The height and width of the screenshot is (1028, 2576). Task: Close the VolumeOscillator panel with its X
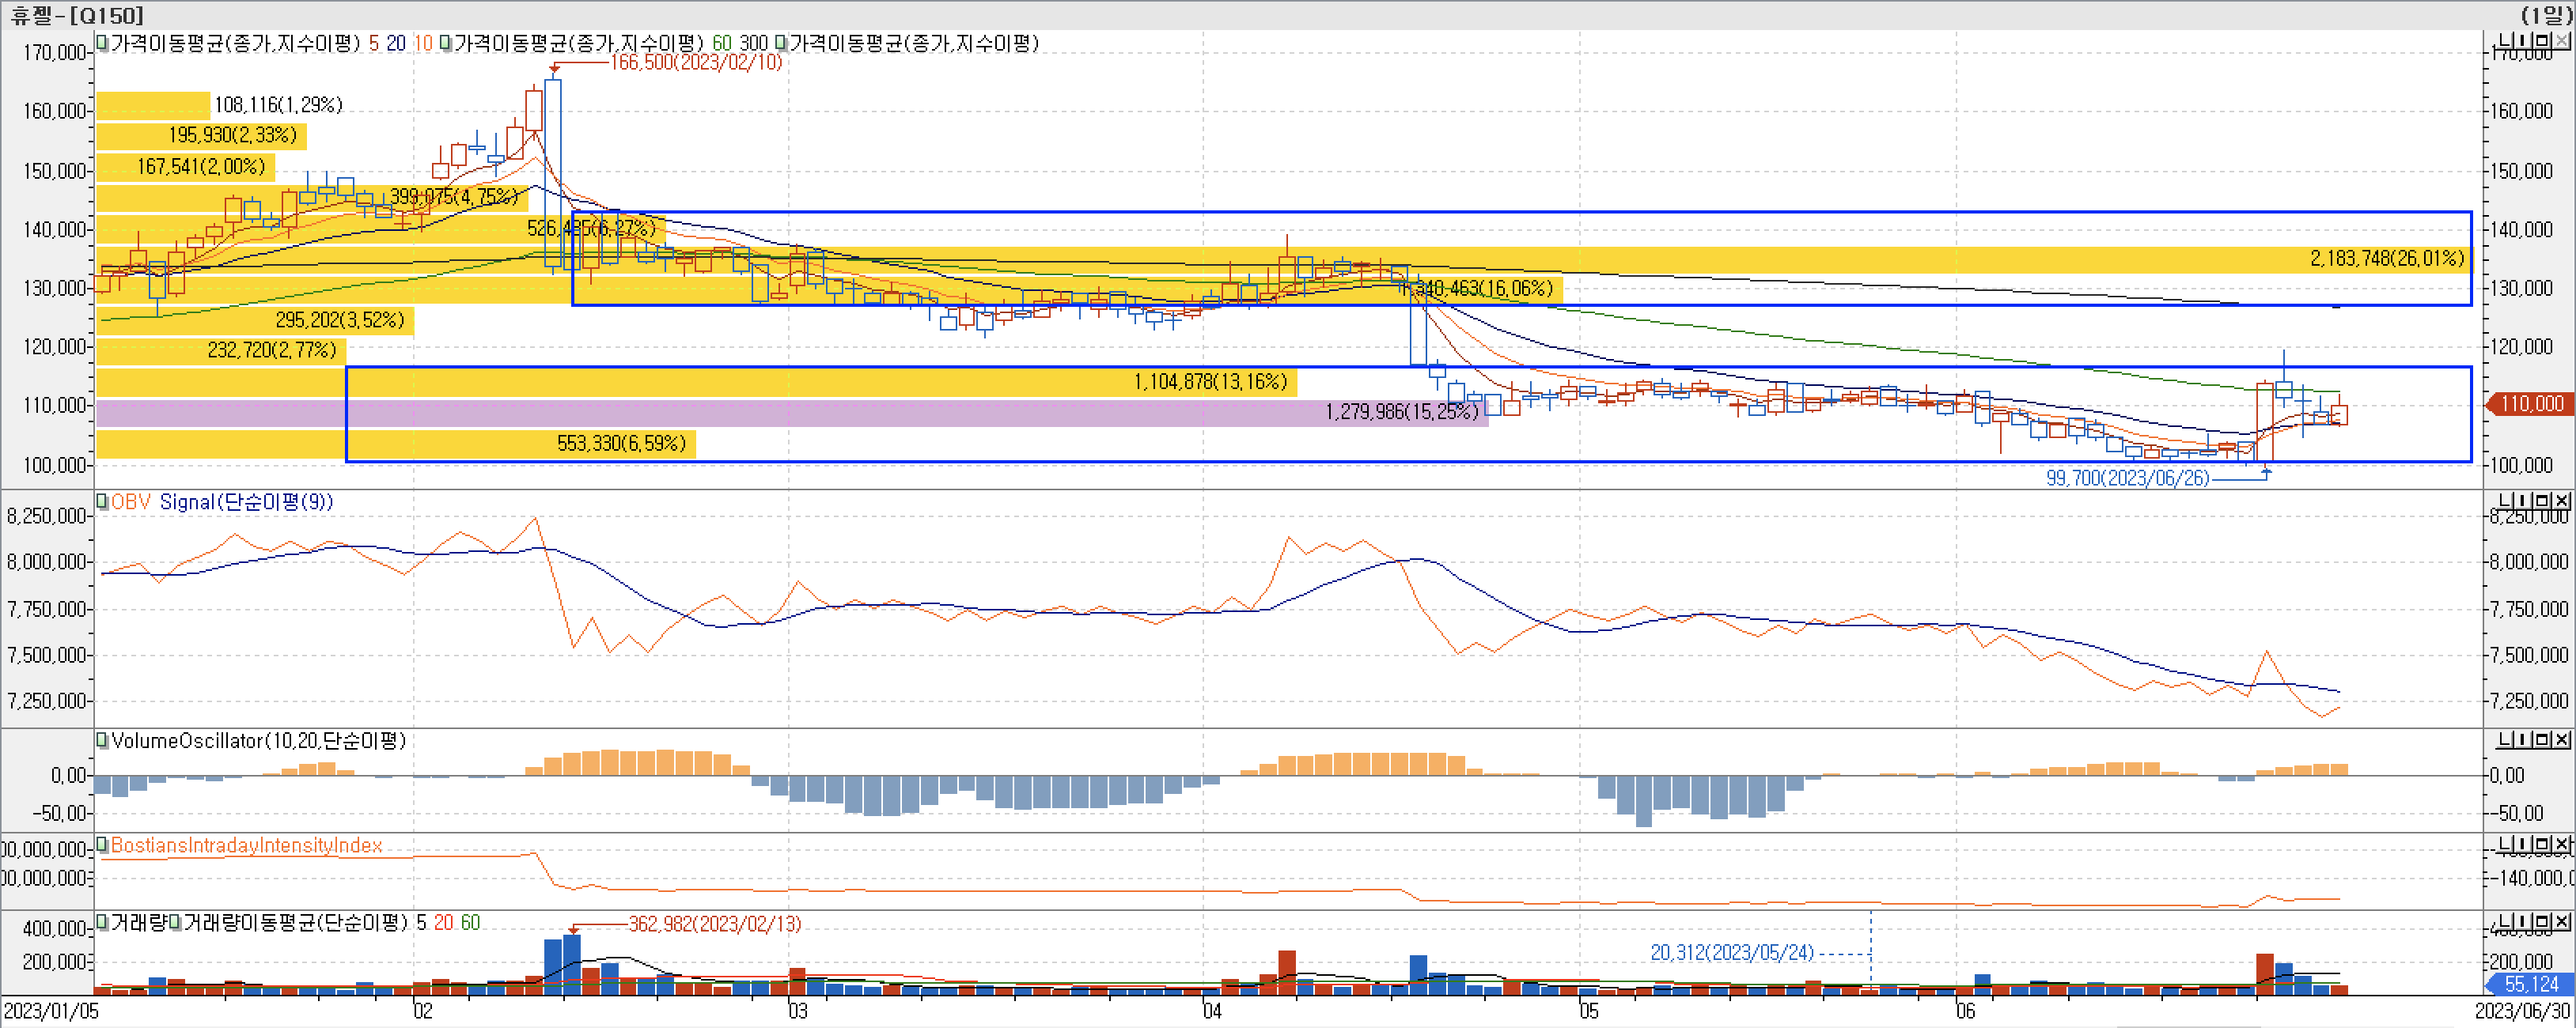click(2562, 739)
